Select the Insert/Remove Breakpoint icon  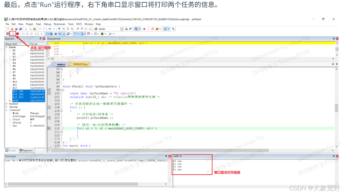click(x=144, y=29)
